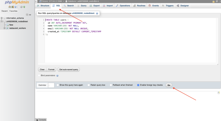This screenshot has height=121, width=221.
Task: Reload navigation panel with green icon
Action: [24, 7]
